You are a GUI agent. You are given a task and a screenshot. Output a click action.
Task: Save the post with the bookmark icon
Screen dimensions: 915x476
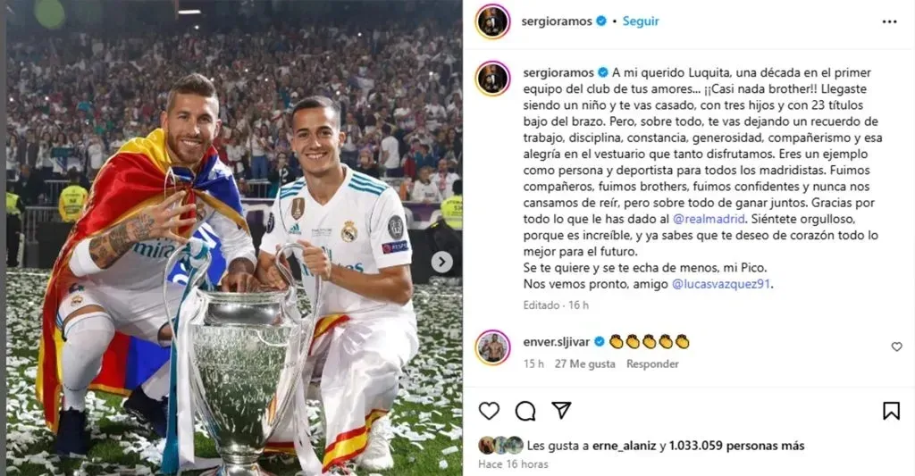[x=891, y=411]
